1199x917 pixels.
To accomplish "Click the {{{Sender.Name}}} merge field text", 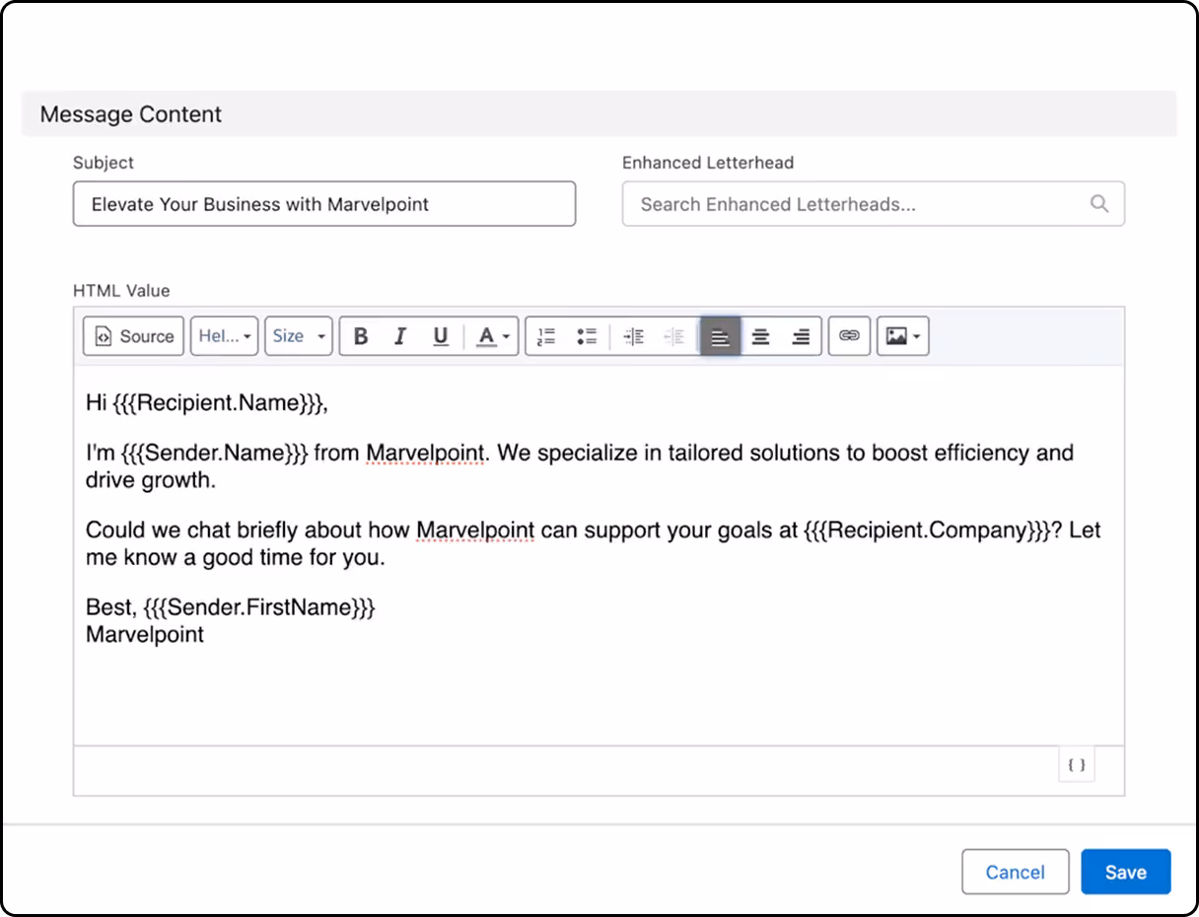I will (215, 453).
